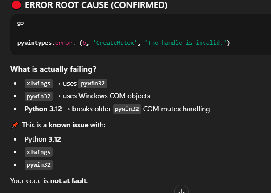Click 'pywintypes' in the code block
Screen dimensions: 271x193
[35, 42]
